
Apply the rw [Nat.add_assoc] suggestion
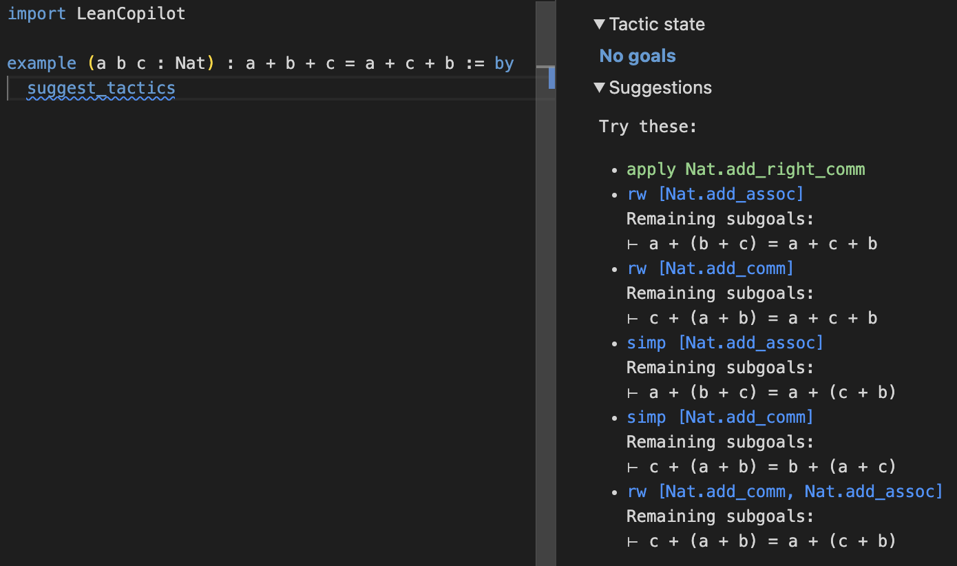point(715,193)
